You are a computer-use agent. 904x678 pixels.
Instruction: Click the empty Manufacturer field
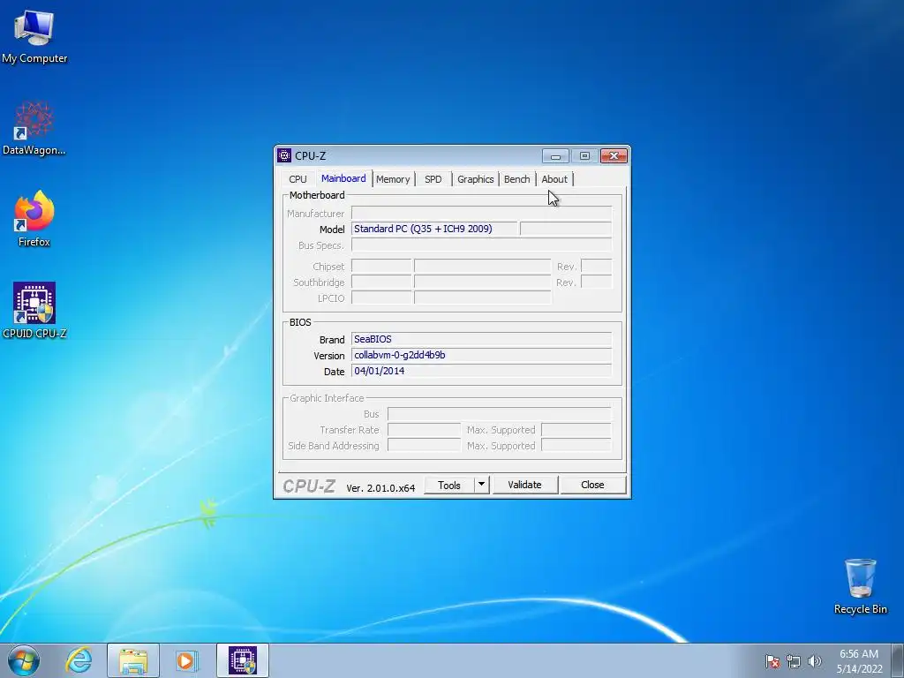(x=481, y=213)
